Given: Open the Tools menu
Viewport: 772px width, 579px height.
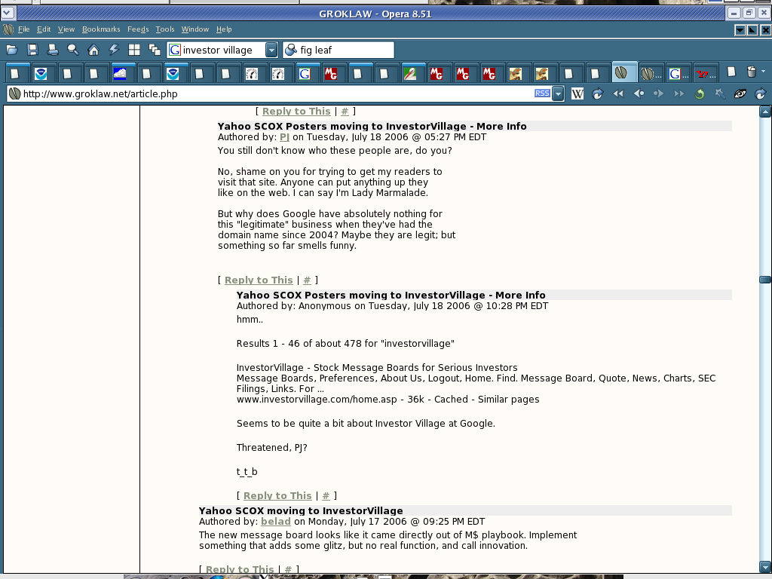Looking at the screenshot, I should click(x=165, y=29).
